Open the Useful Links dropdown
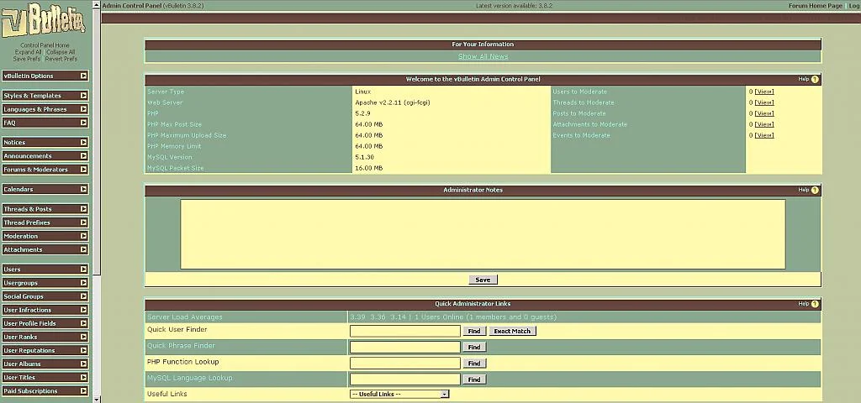 (x=399, y=394)
